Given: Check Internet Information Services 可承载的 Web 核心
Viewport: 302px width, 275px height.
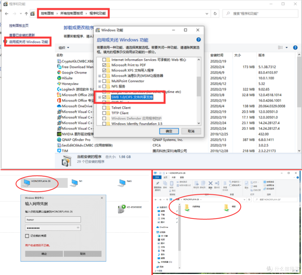Looking at the screenshot, I should [104, 60].
